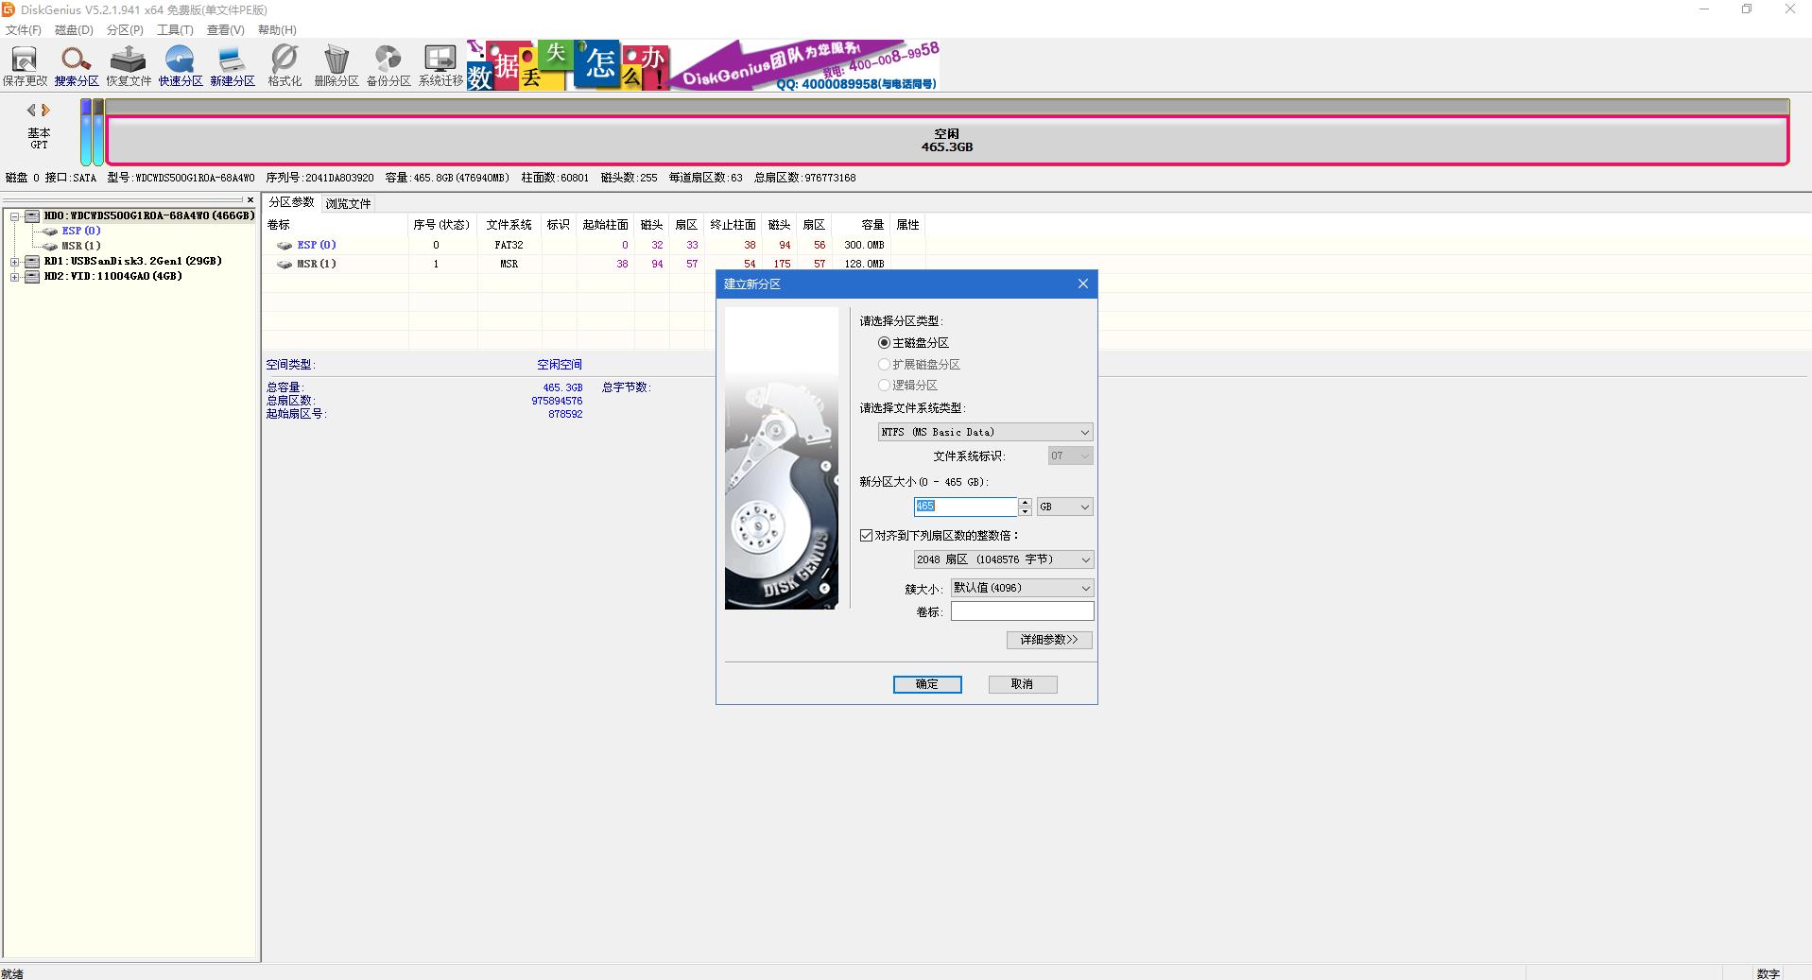The image size is (1812, 980).
Task: Launch the 快速分区 quick partition tool
Action: click(181, 66)
